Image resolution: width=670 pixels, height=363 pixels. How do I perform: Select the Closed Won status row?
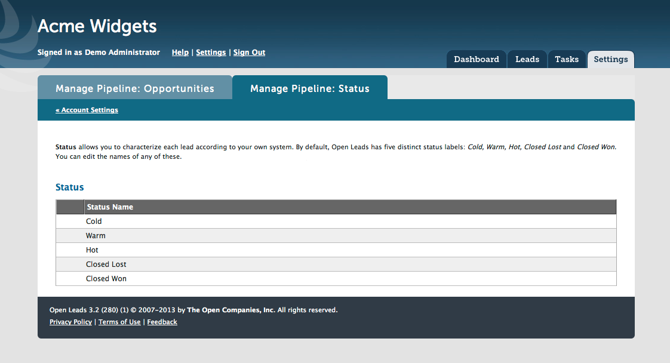(336, 278)
